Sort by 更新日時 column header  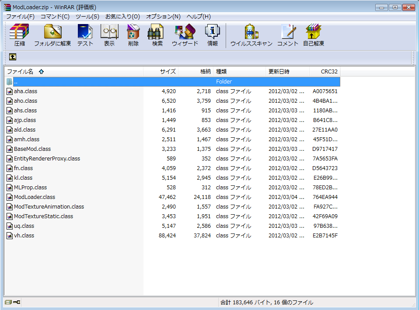click(287, 72)
